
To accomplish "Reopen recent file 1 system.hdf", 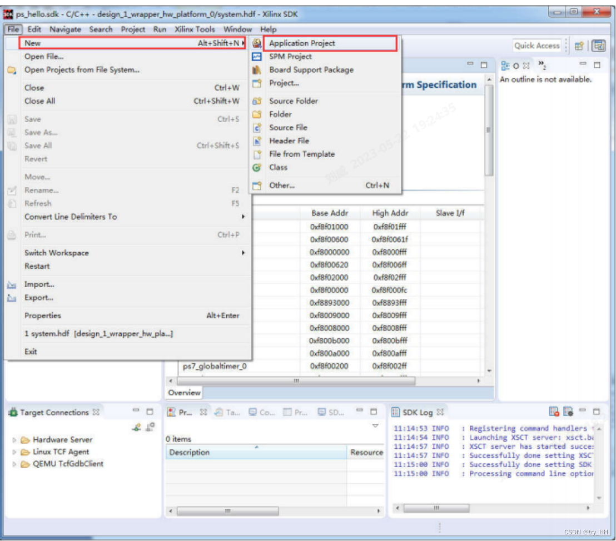I will [98, 334].
